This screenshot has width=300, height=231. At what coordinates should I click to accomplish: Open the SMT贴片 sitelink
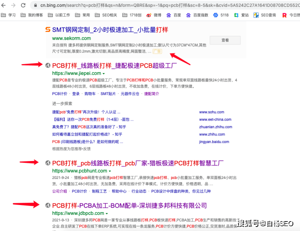pyautogui.click(x=108, y=94)
